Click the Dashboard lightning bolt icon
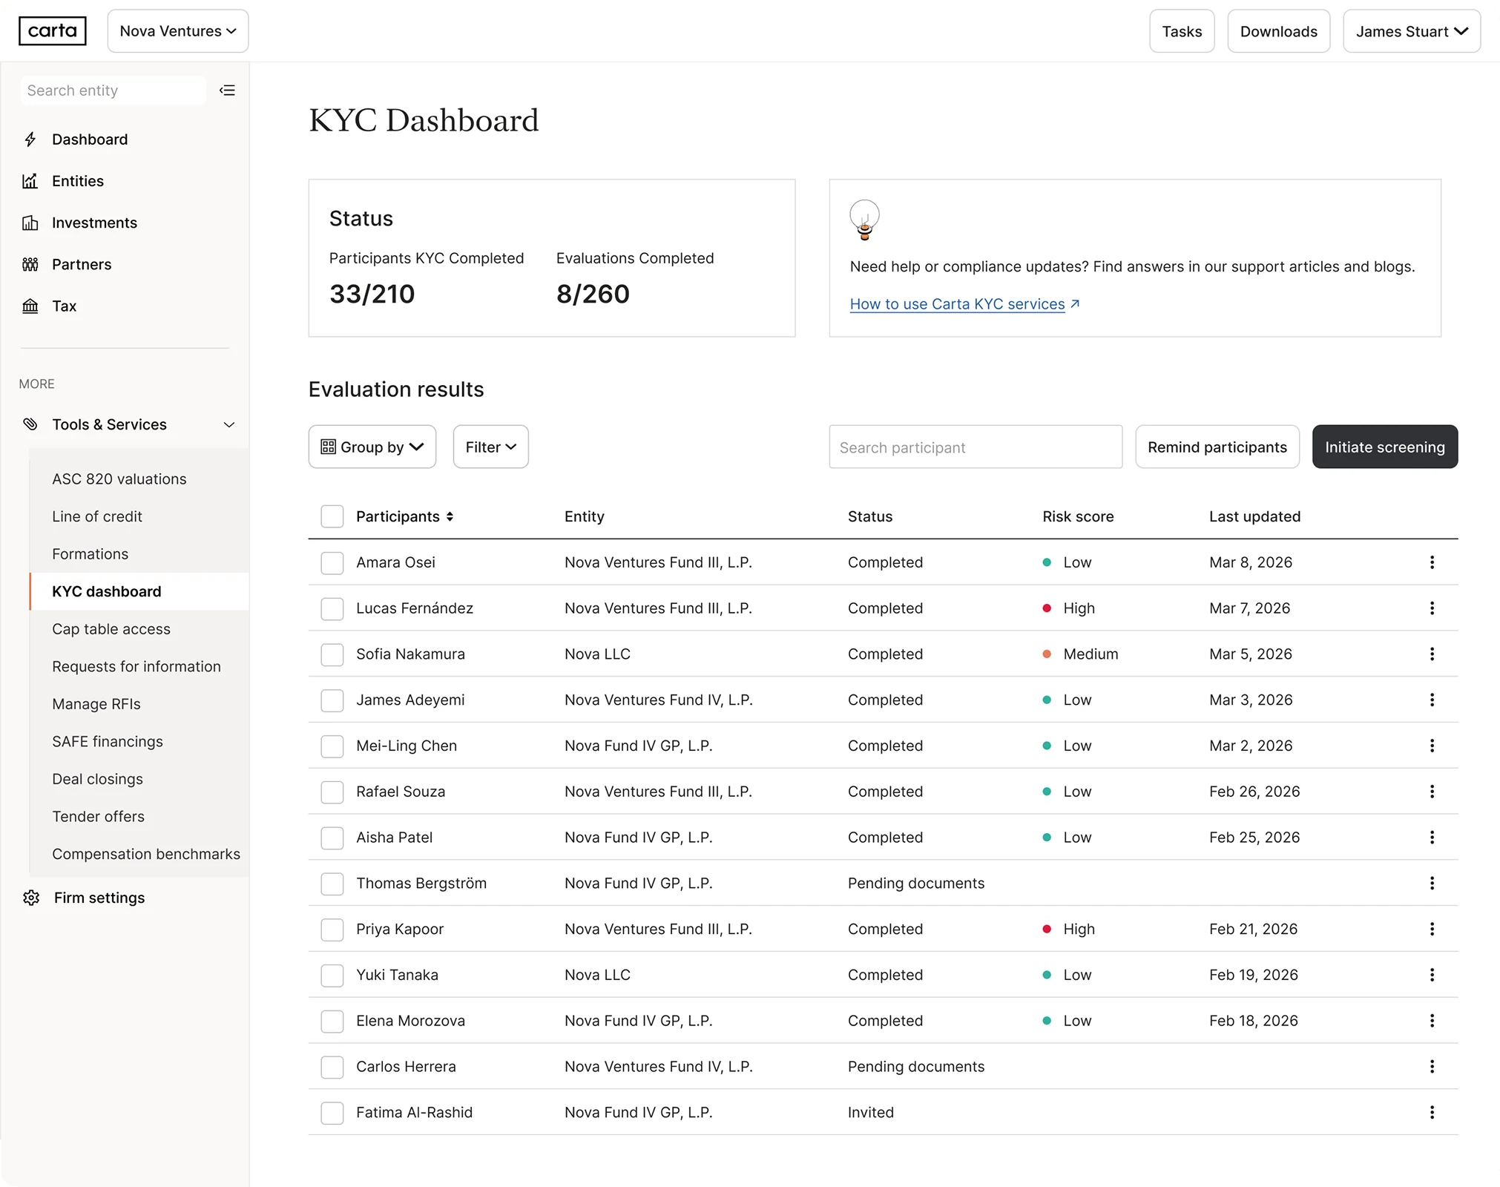The width and height of the screenshot is (1500, 1187). [30, 139]
